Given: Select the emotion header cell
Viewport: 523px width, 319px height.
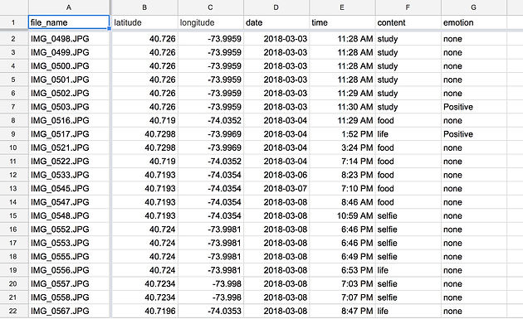Looking at the screenshot, I should (474, 22).
